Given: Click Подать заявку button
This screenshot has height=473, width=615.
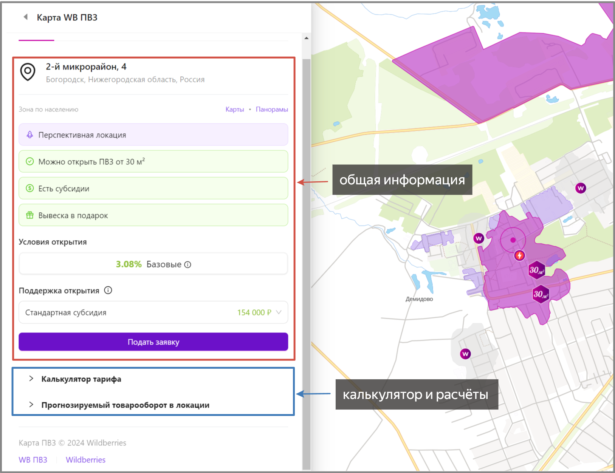Looking at the screenshot, I should click(153, 342).
